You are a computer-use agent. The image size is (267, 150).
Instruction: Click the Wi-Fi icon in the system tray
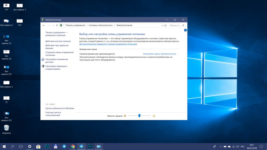pos(233,147)
